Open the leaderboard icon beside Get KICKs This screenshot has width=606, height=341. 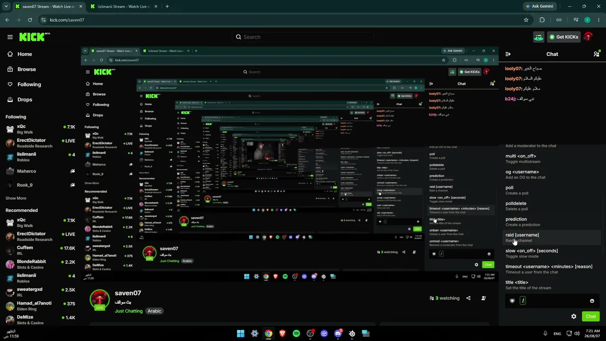pos(539,37)
